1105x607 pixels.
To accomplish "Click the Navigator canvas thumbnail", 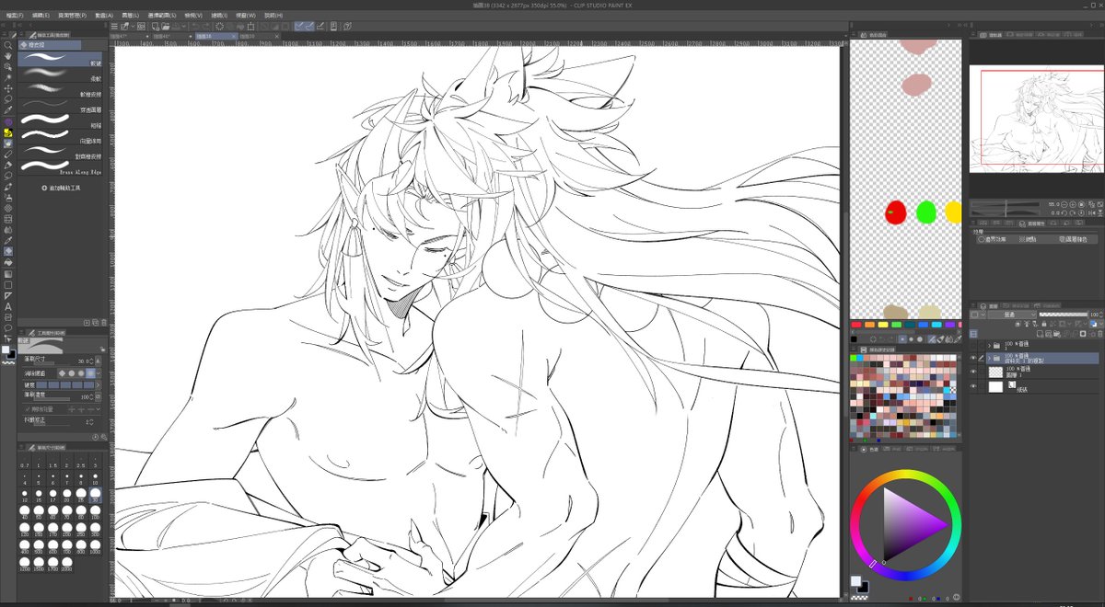I will tap(1035, 117).
